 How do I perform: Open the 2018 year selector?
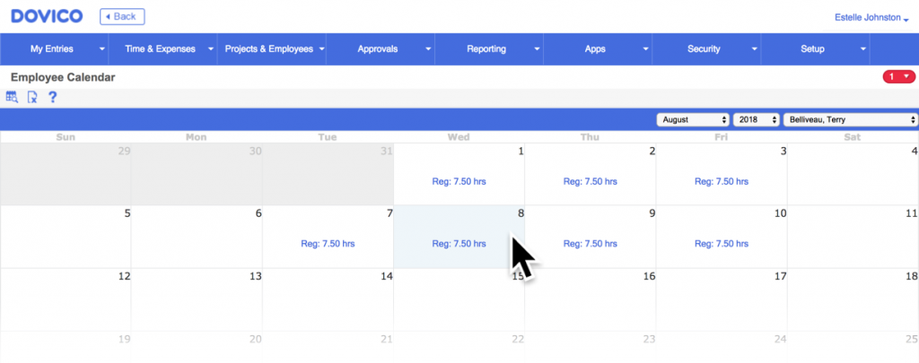tap(756, 119)
